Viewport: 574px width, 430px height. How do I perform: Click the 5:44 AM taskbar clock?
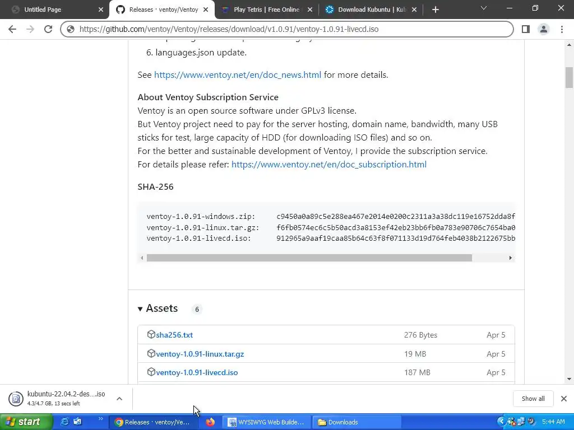553,422
